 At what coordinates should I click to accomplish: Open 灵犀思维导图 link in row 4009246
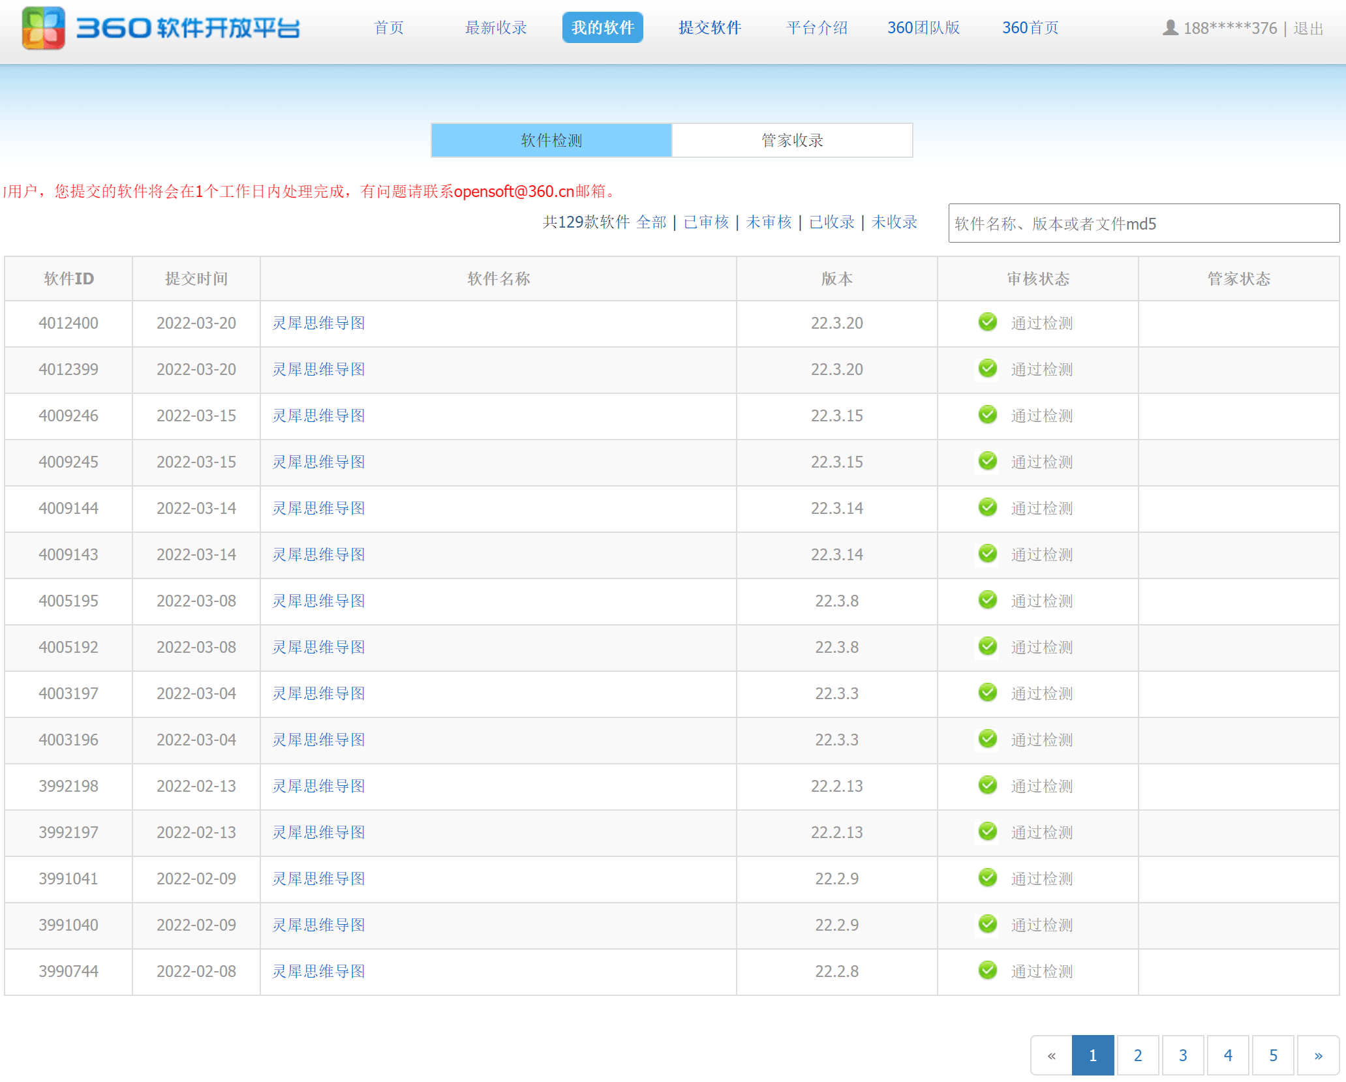318,415
